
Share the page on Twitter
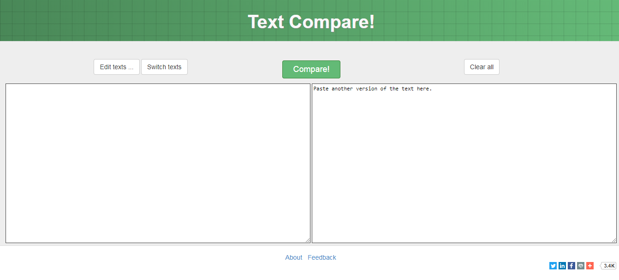[553, 266]
